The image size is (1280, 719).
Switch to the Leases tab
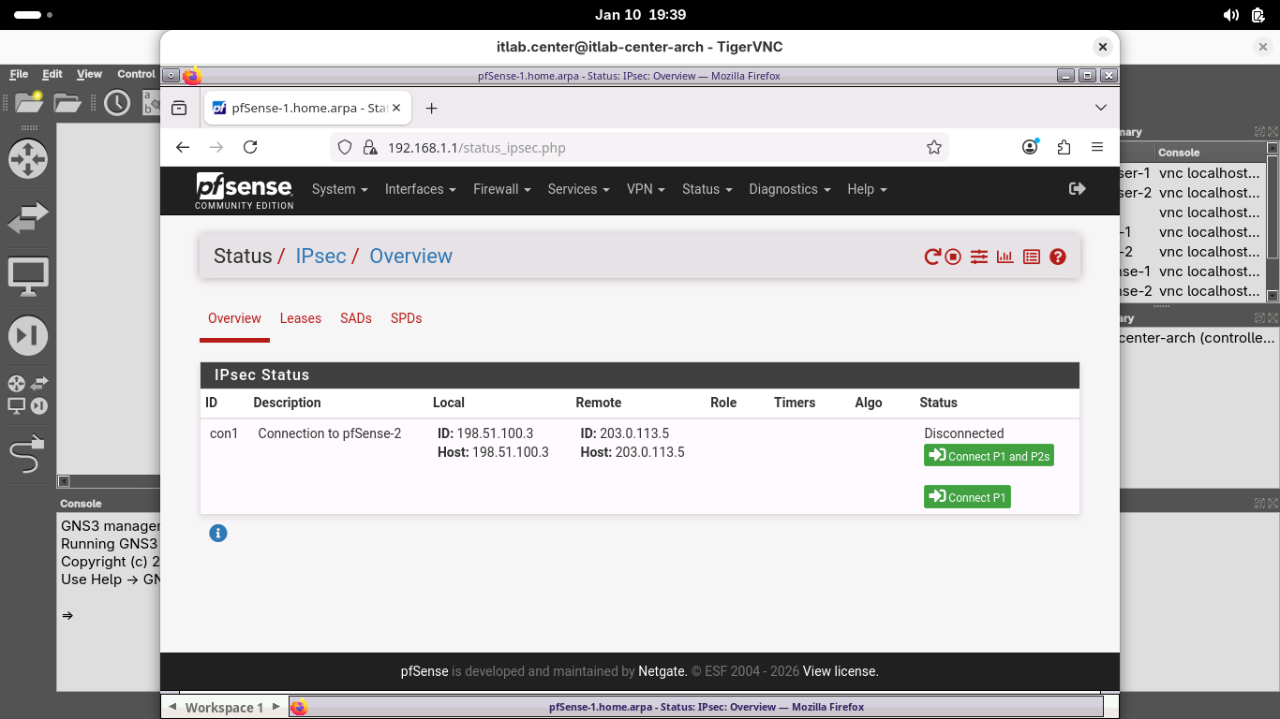click(300, 318)
